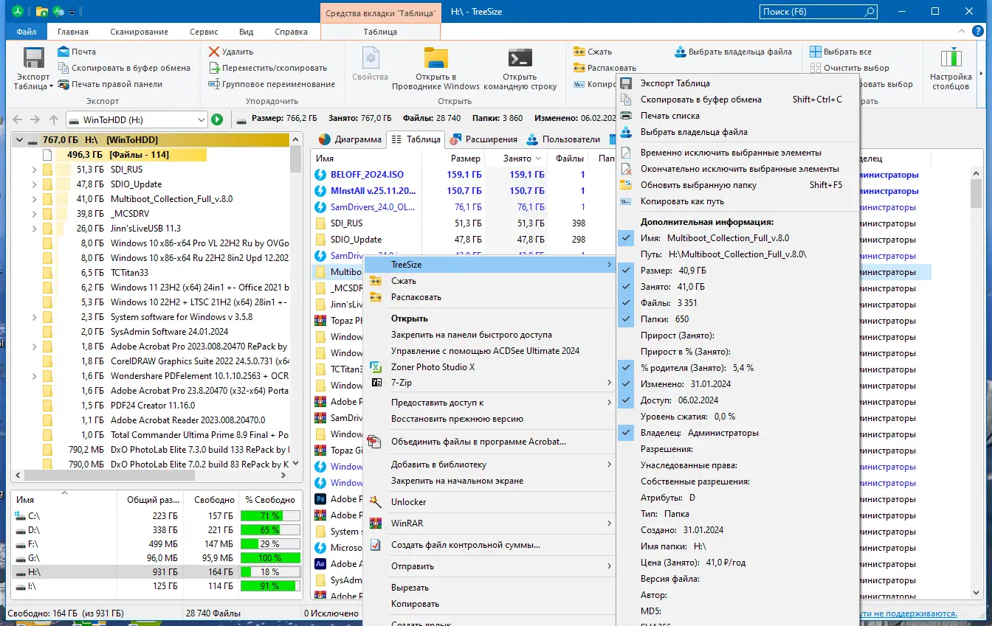
Task: Toggle % родителя (Занято) checkmark
Action: 627,368
